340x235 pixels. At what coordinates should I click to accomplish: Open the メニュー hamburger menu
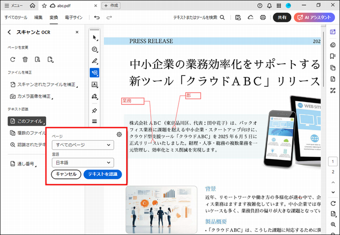[14, 5]
